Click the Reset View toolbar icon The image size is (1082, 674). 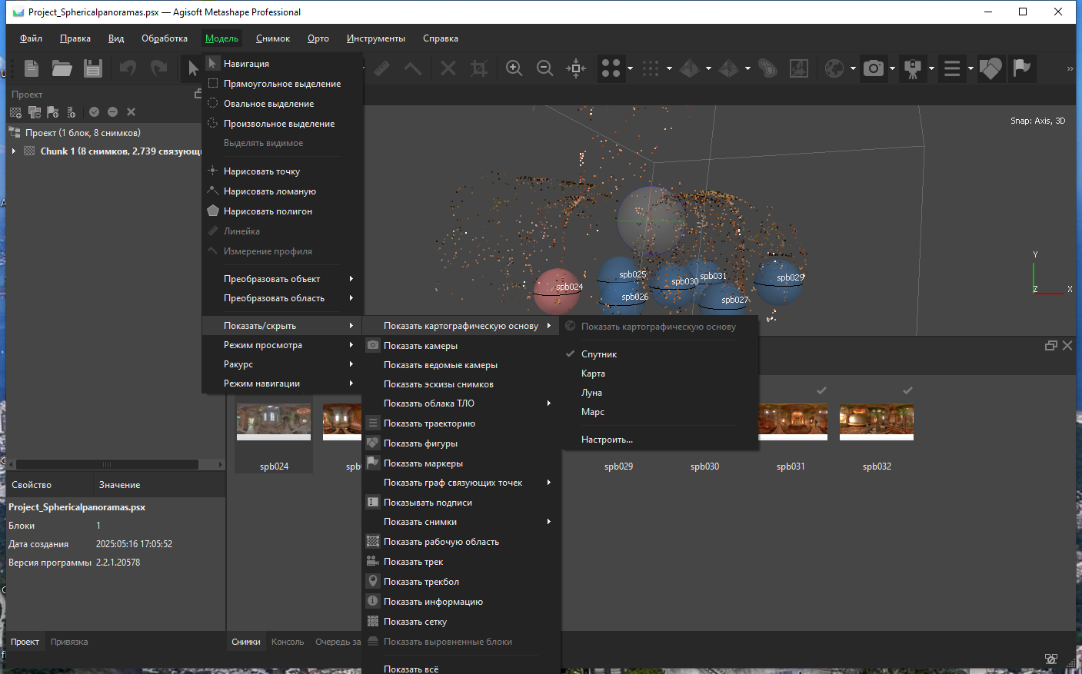pos(576,68)
